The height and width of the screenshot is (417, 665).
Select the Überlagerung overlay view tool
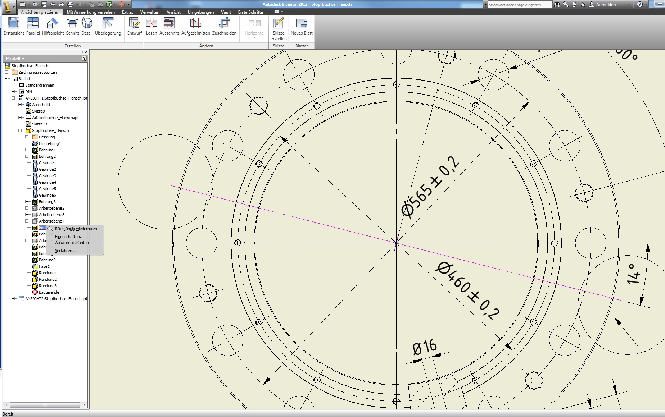108,26
